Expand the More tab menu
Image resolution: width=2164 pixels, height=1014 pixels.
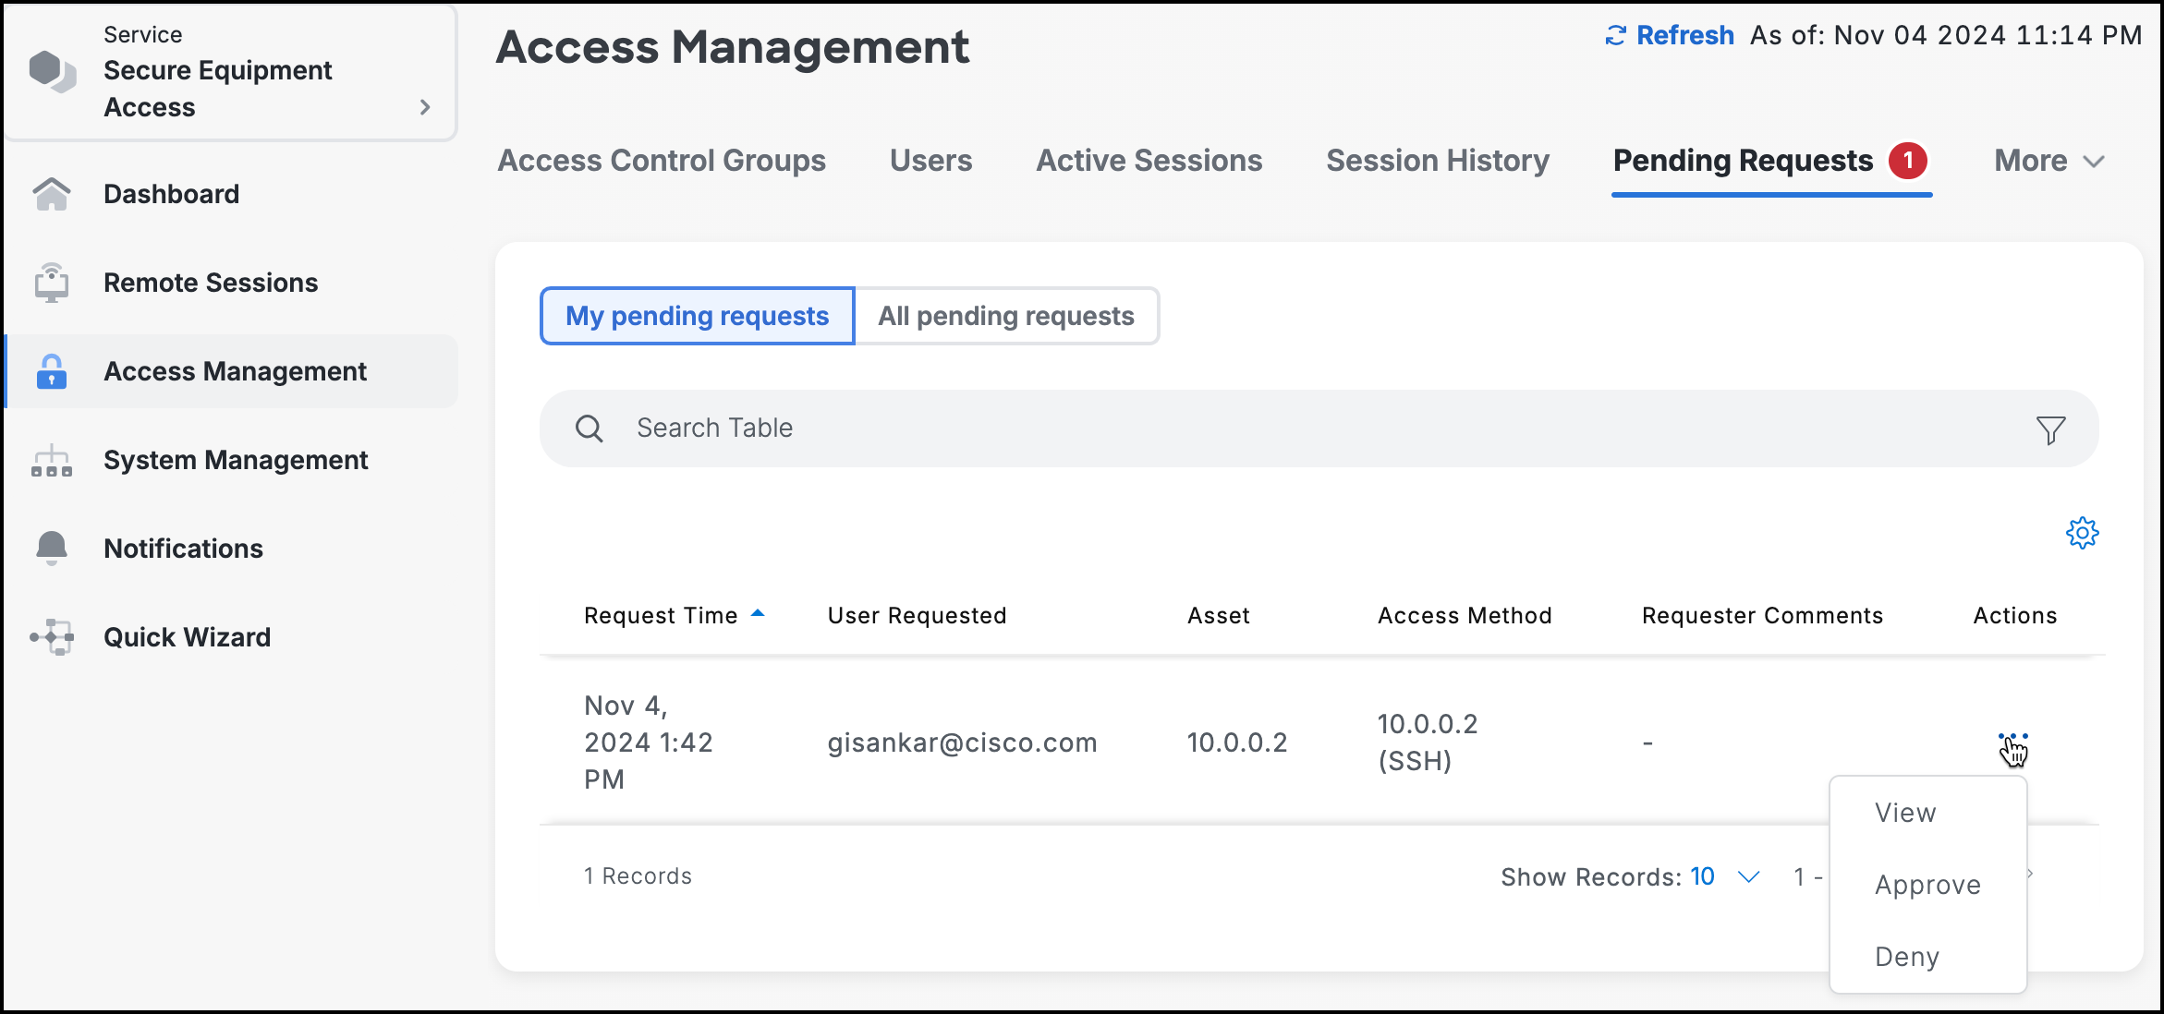point(2049,160)
